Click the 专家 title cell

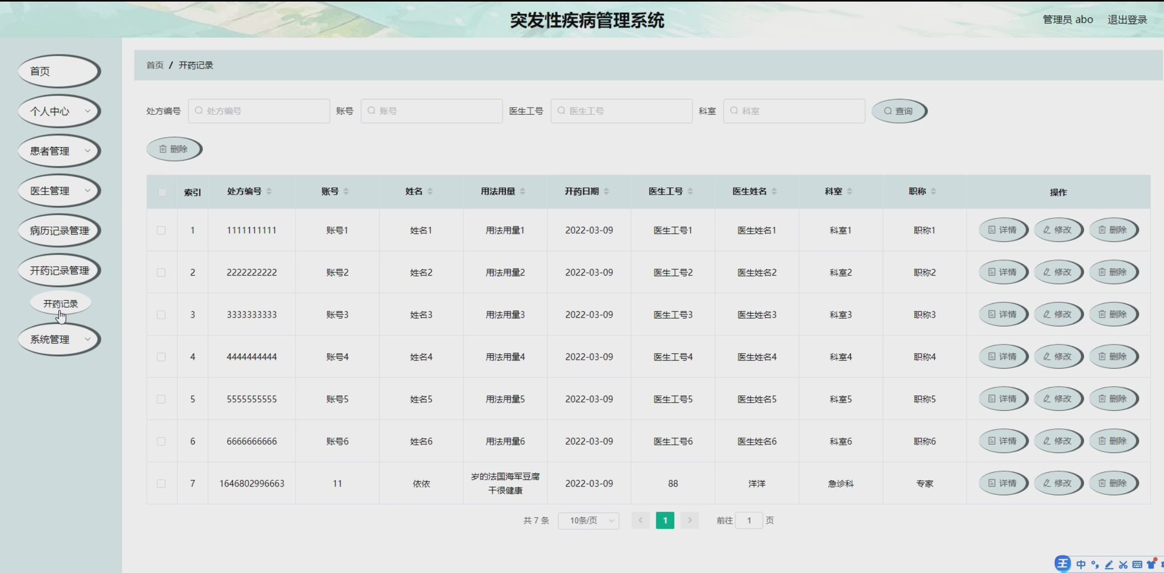coord(924,483)
